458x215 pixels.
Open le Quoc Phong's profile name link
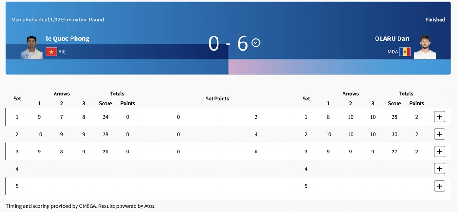pyautogui.click(x=68, y=38)
